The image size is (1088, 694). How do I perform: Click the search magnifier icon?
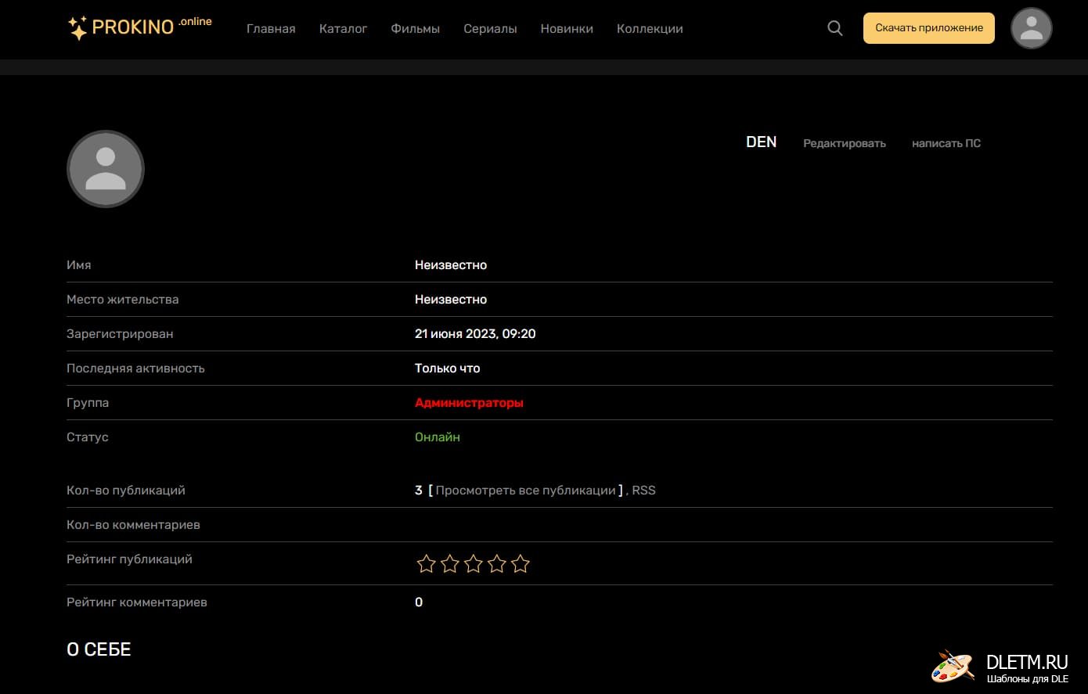point(835,28)
